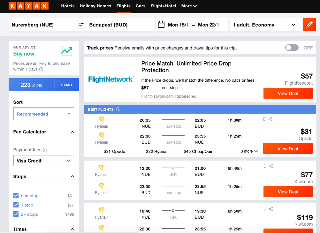
Task: Click the green price trend chart icon
Action: point(67,51)
